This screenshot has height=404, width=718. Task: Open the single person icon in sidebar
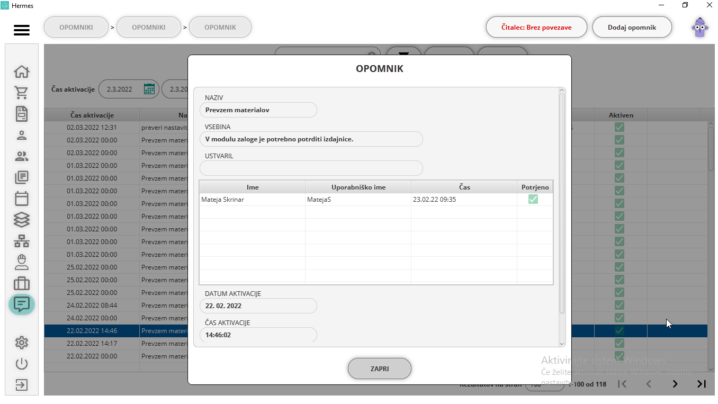click(x=22, y=135)
